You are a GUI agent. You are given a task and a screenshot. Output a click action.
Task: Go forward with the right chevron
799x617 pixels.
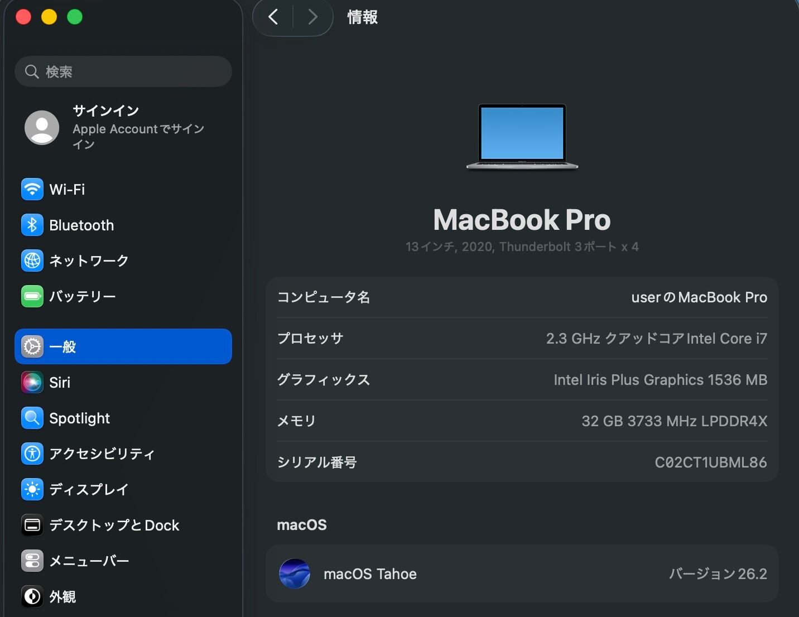312,17
